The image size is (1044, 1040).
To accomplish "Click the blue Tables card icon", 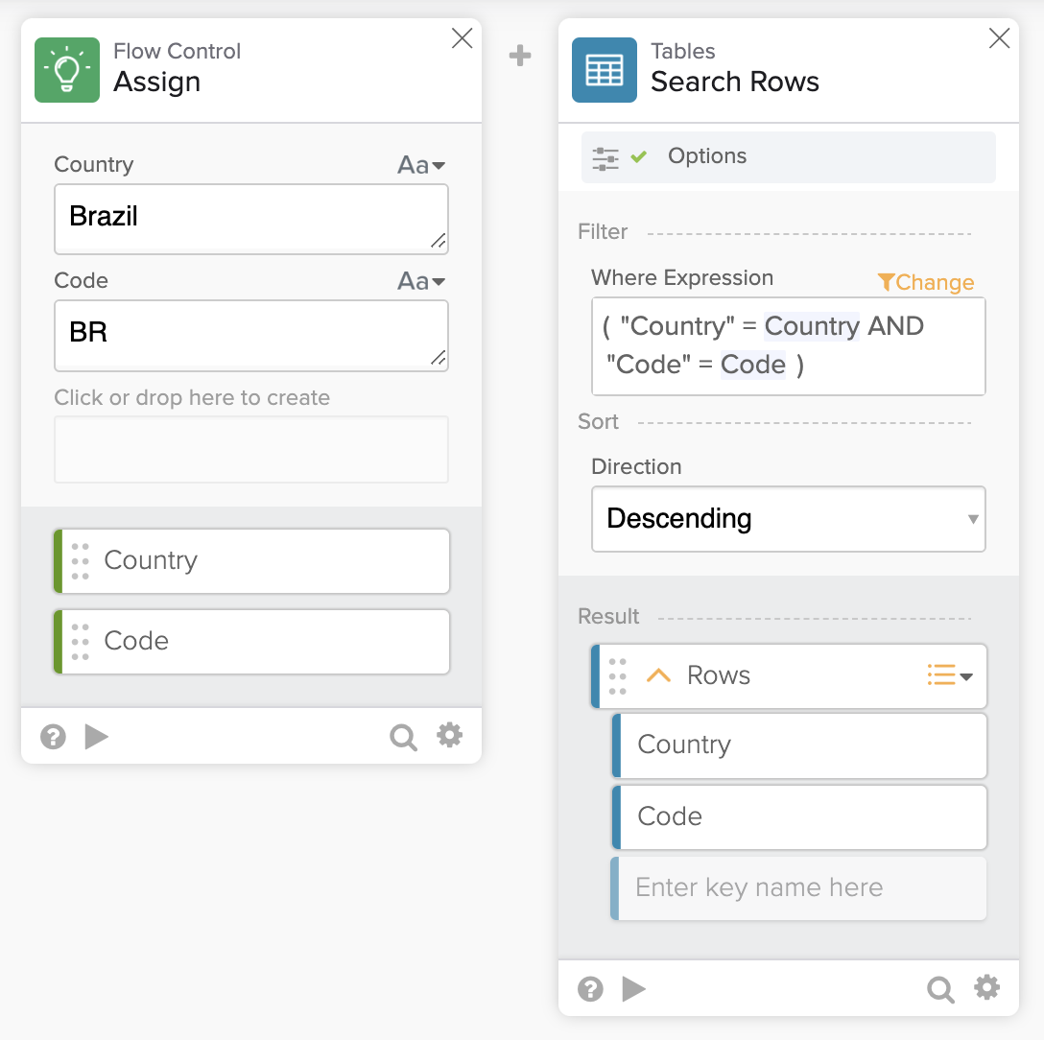I will click(605, 70).
